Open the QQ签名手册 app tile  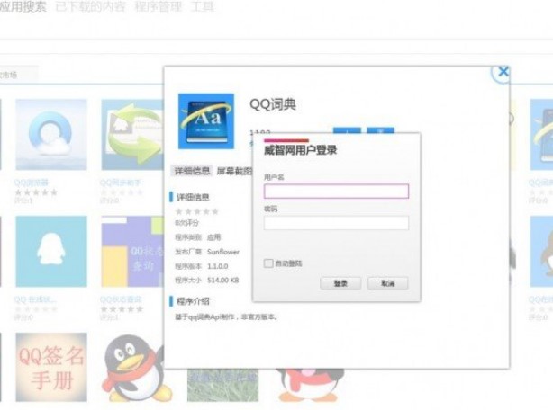coord(51,367)
